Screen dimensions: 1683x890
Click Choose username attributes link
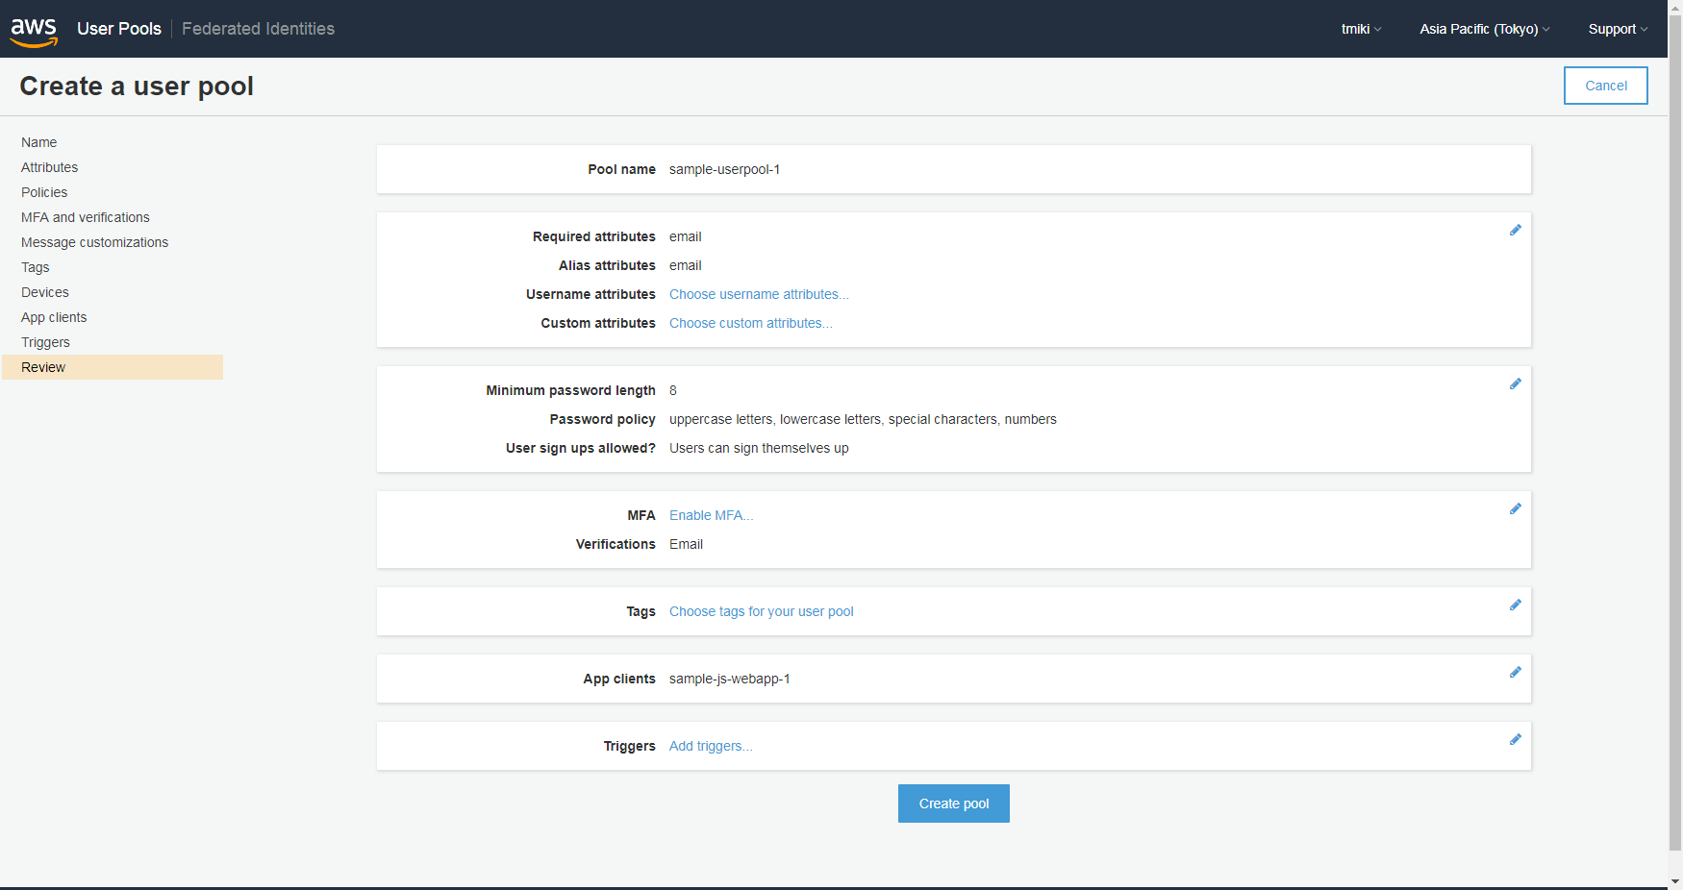[x=759, y=294]
